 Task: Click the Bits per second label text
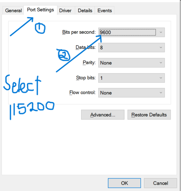point(79,32)
